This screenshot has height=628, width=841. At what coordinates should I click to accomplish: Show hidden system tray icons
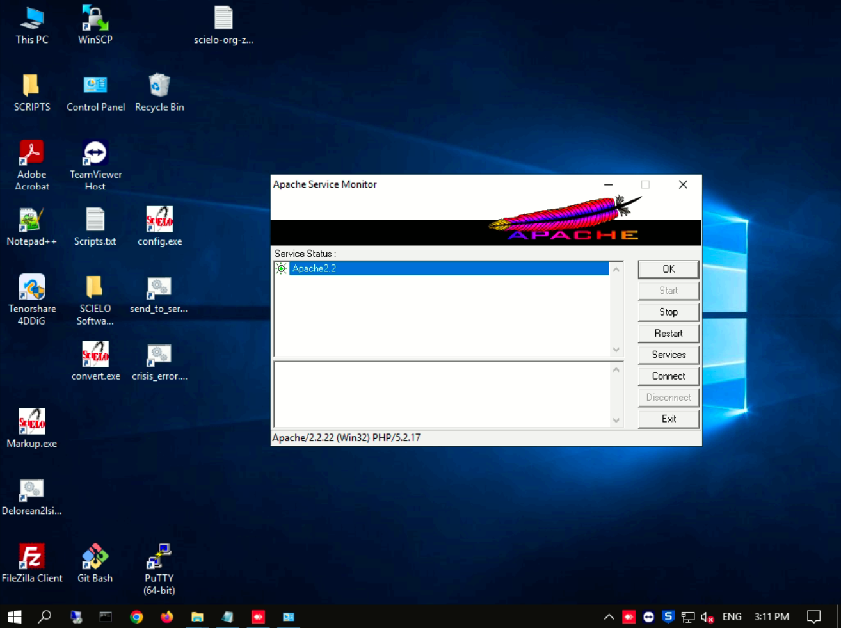609,617
